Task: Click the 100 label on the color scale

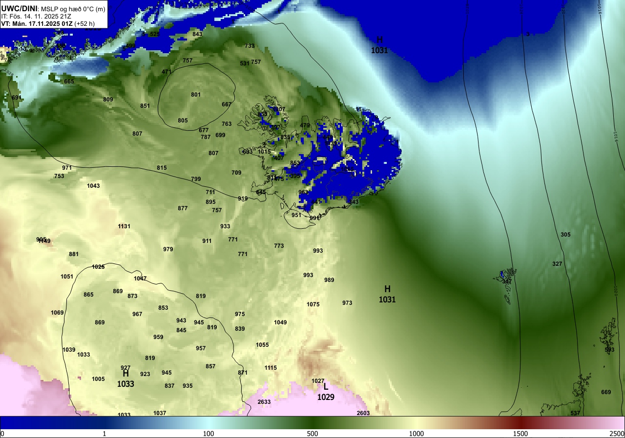Action: click(x=208, y=434)
